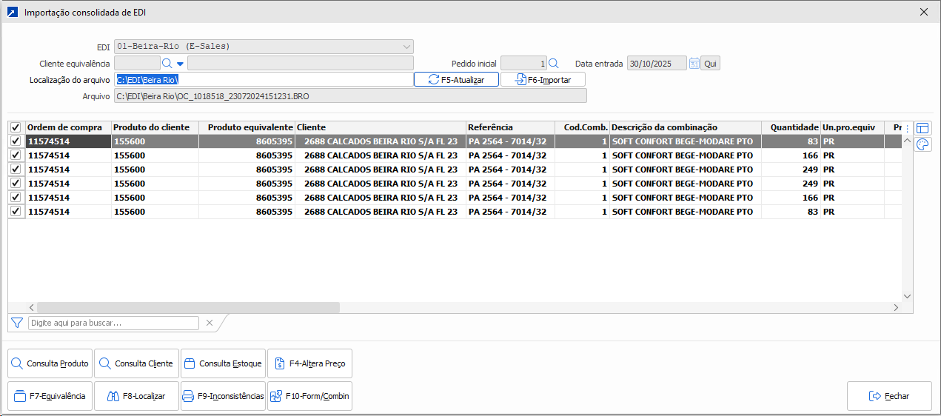
Task: Uncheck the fifth grid row checkbox
Action: pos(16,198)
